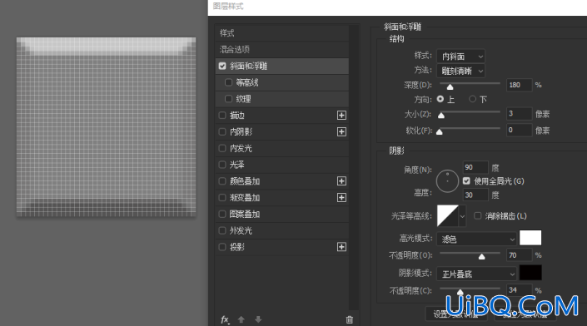The image size is (587, 326).
Task: Click shadow 不透明度(C) slider handle
Action: (x=460, y=292)
